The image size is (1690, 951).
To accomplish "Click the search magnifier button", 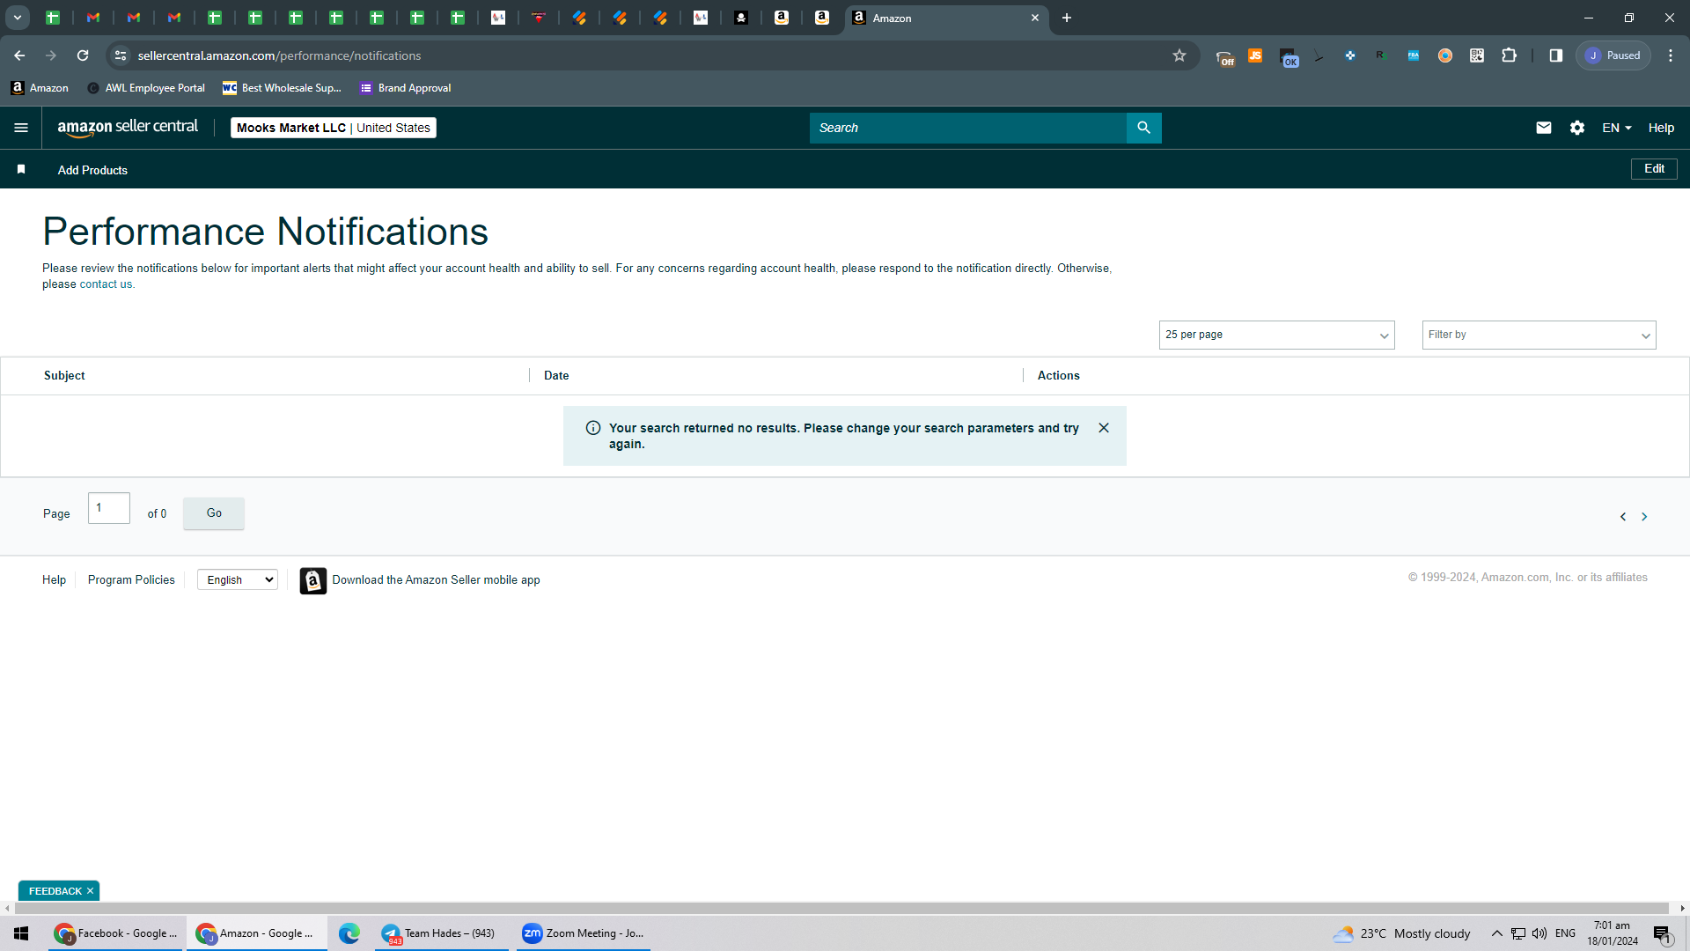I will [x=1143, y=128].
